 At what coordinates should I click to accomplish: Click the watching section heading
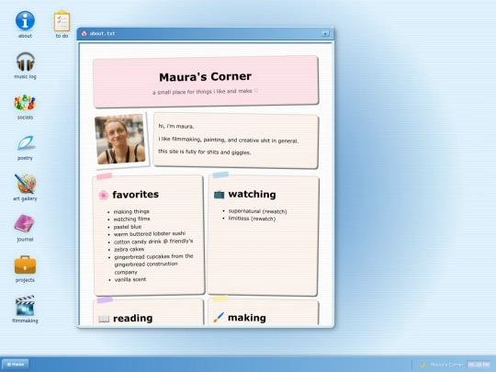click(x=252, y=194)
